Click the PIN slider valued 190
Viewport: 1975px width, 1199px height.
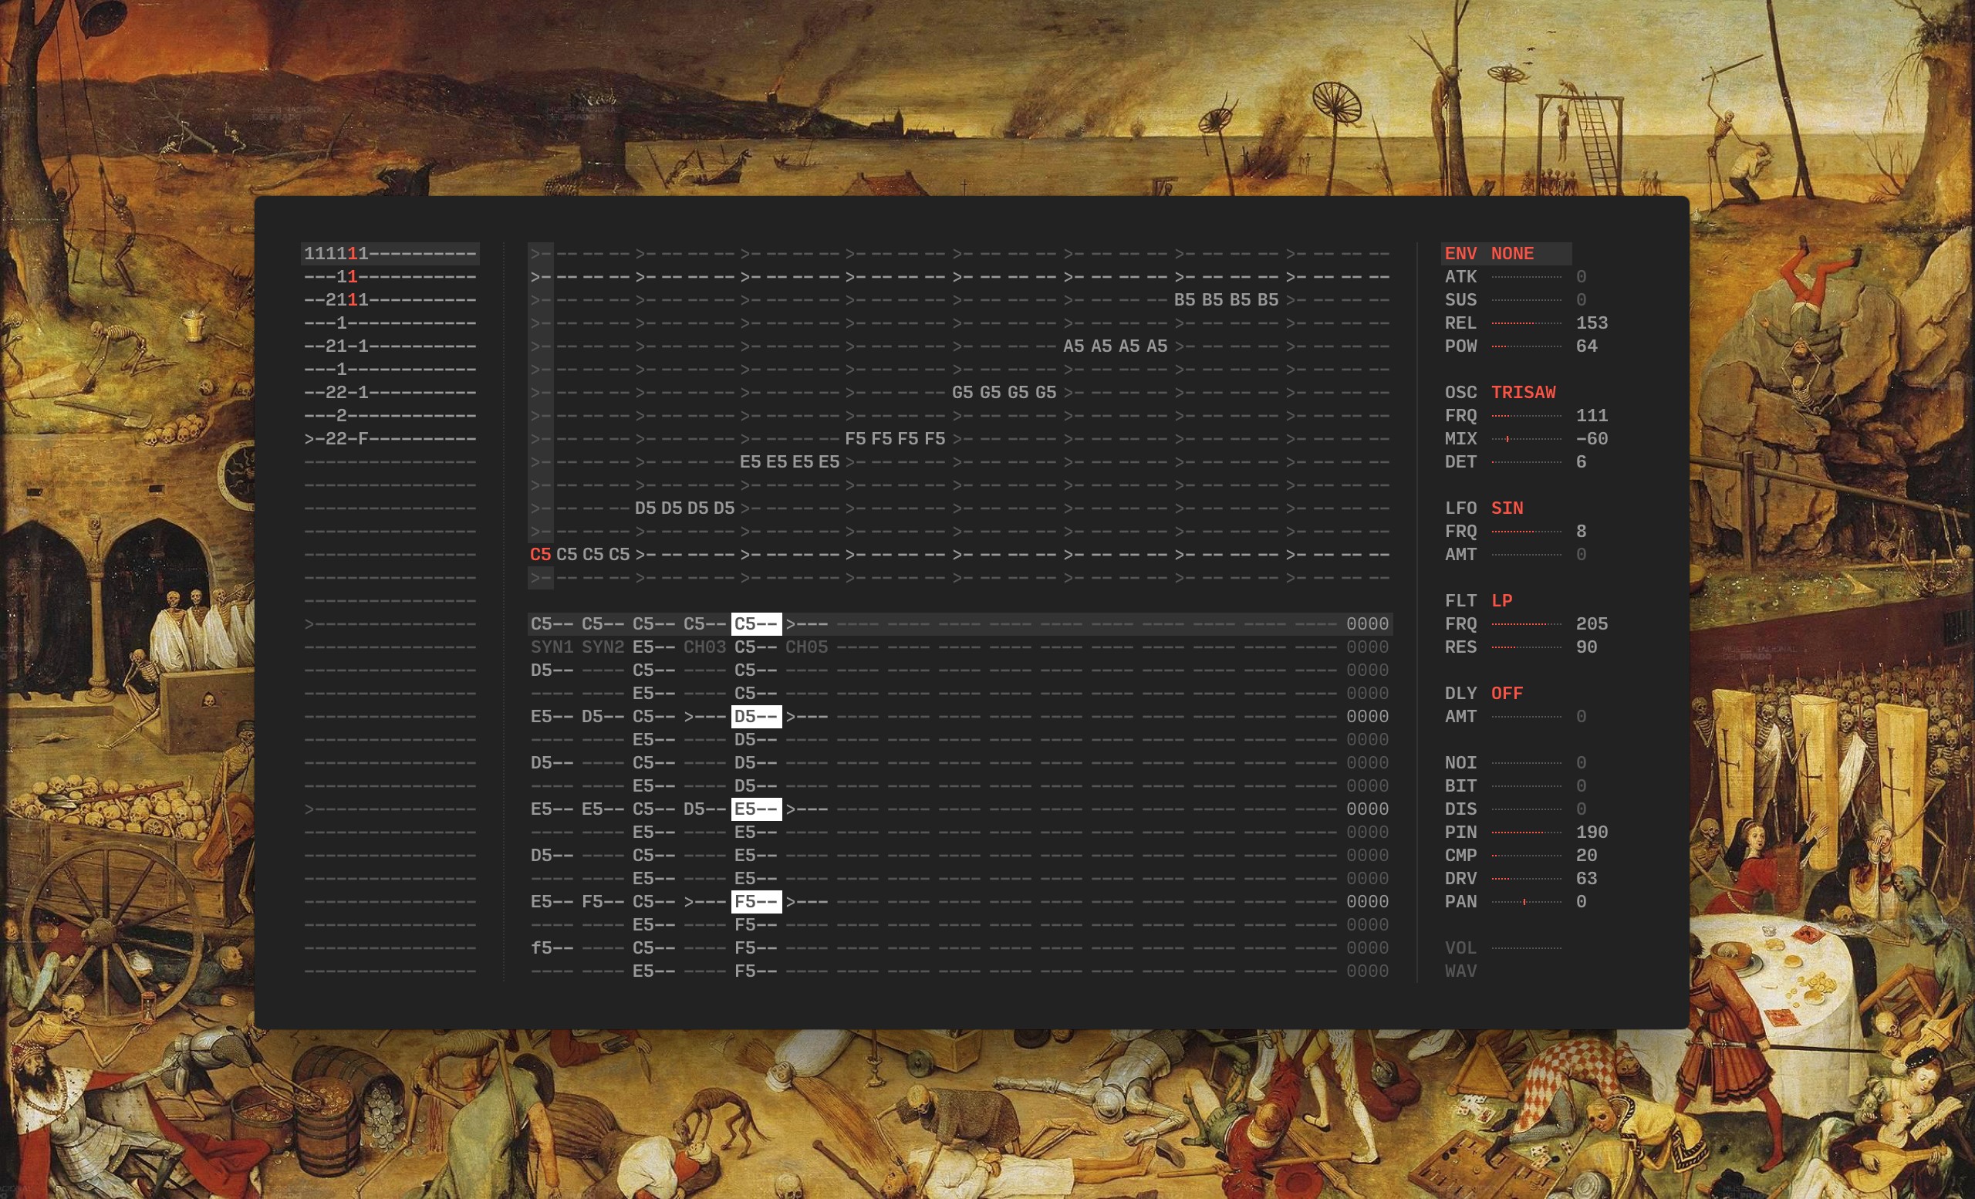(x=1526, y=832)
